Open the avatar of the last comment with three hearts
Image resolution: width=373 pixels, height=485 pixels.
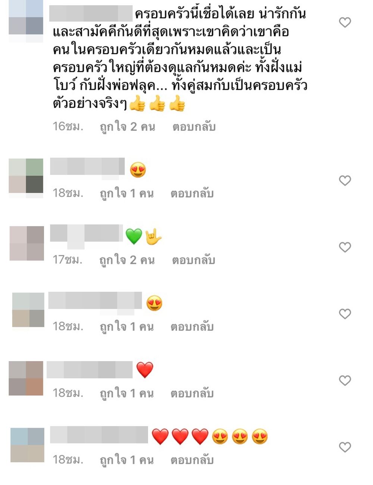pos(27,445)
